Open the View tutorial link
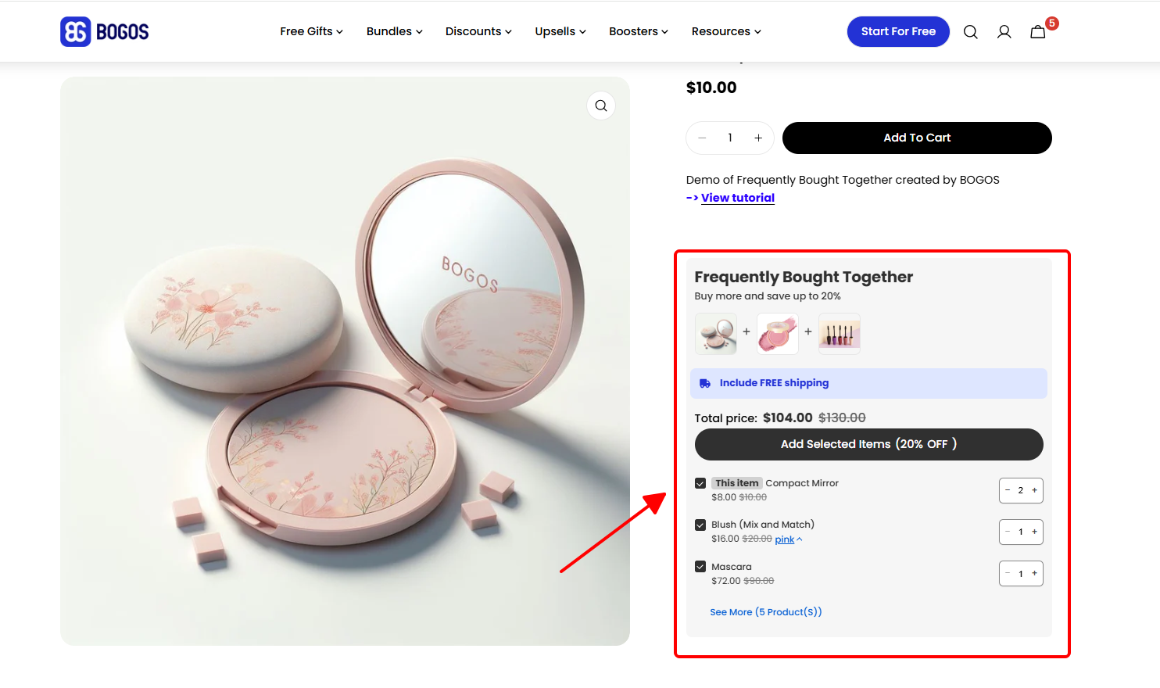Image resolution: width=1160 pixels, height=688 pixels. 737,197
